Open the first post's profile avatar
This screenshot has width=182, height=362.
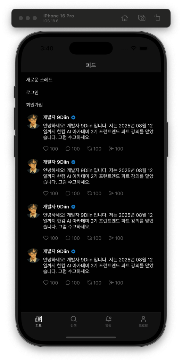[x=33, y=121]
